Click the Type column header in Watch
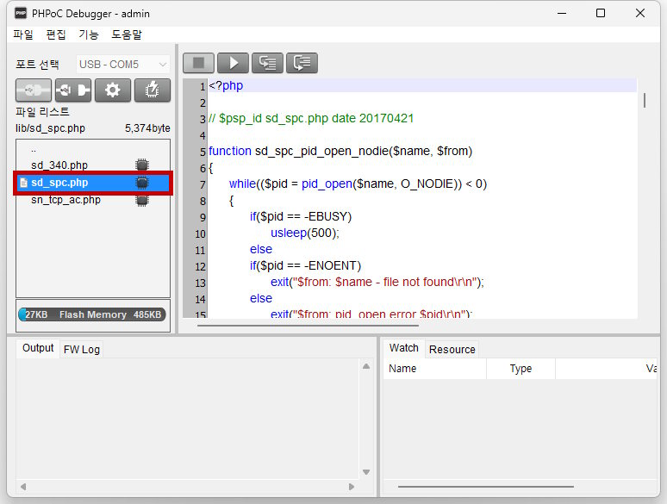This screenshot has height=504, width=667. click(x=521, y=369)
